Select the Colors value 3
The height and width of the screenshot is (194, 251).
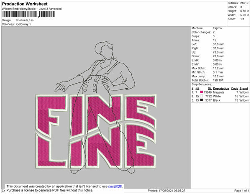(x=241, y=7)
